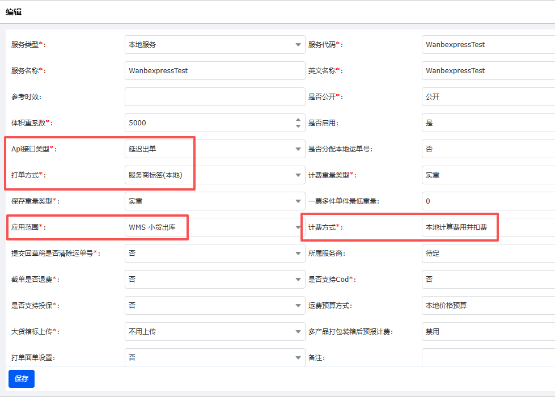555x397 pixels.
Task: Decrease 体积重系数 with the down arrow
Action: pyautogui.click(x=299, y=126)
